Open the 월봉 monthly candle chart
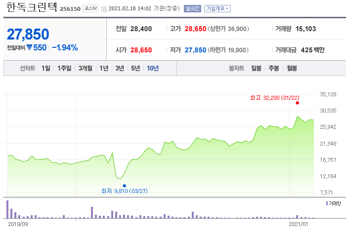Viewport: 346px width, 229px height. [x=292, y=68]
